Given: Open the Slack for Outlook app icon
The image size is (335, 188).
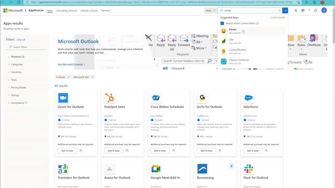Looking at the screenshot, I should [x=249, y=169].
